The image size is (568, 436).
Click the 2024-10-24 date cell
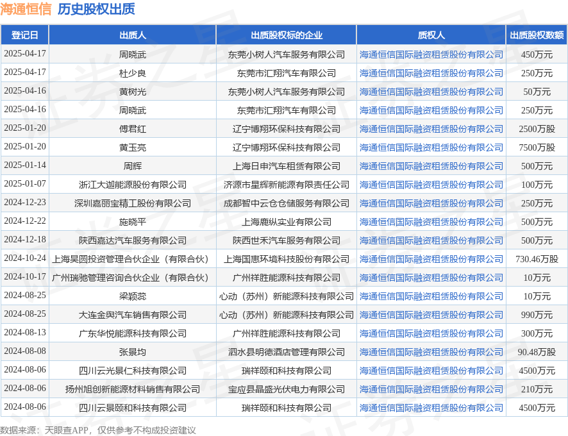pyautogui.click(x=24, y=258)
